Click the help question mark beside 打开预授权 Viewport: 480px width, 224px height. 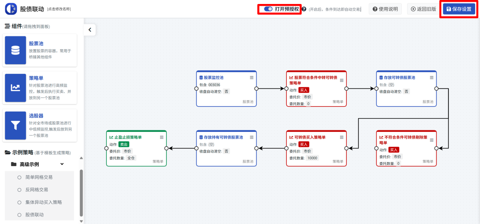(x=304, y=9)
